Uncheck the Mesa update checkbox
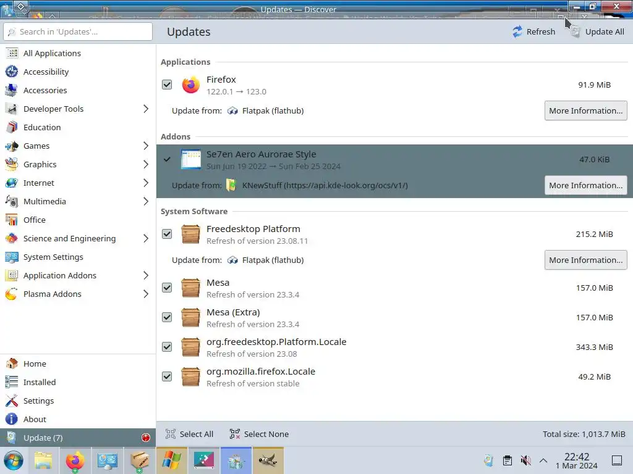 tap(167, 288)
